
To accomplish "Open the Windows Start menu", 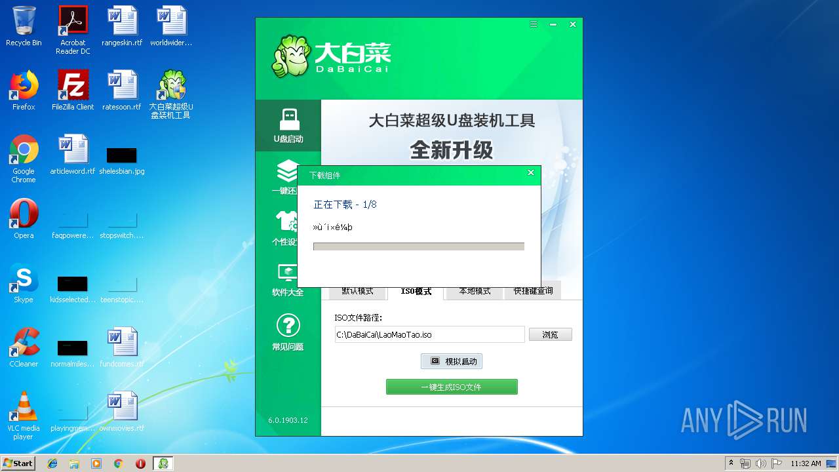I will [18, 463].
